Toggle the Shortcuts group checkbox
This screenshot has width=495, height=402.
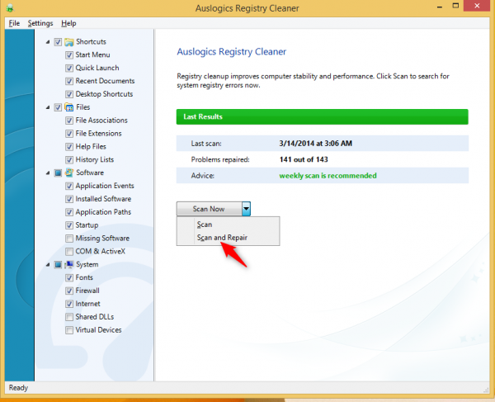point(58,42)
